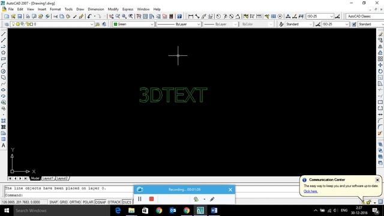Open the Draw menu

pyautogui.click(x=80, y=10)
